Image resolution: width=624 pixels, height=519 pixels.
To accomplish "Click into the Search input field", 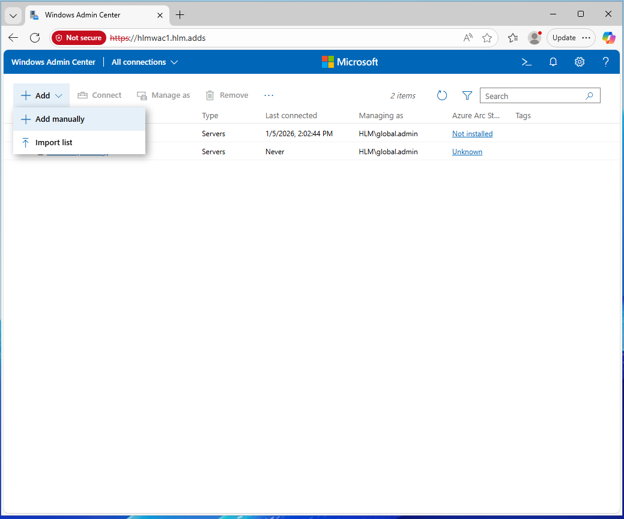I will click(532, 96).
